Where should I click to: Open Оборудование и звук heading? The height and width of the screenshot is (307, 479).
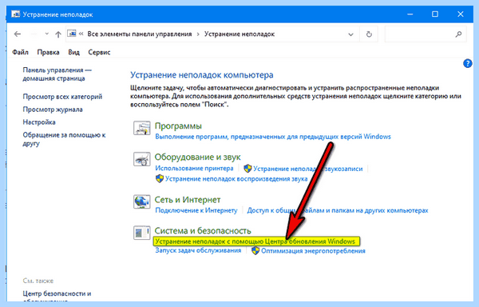[198, 157]
